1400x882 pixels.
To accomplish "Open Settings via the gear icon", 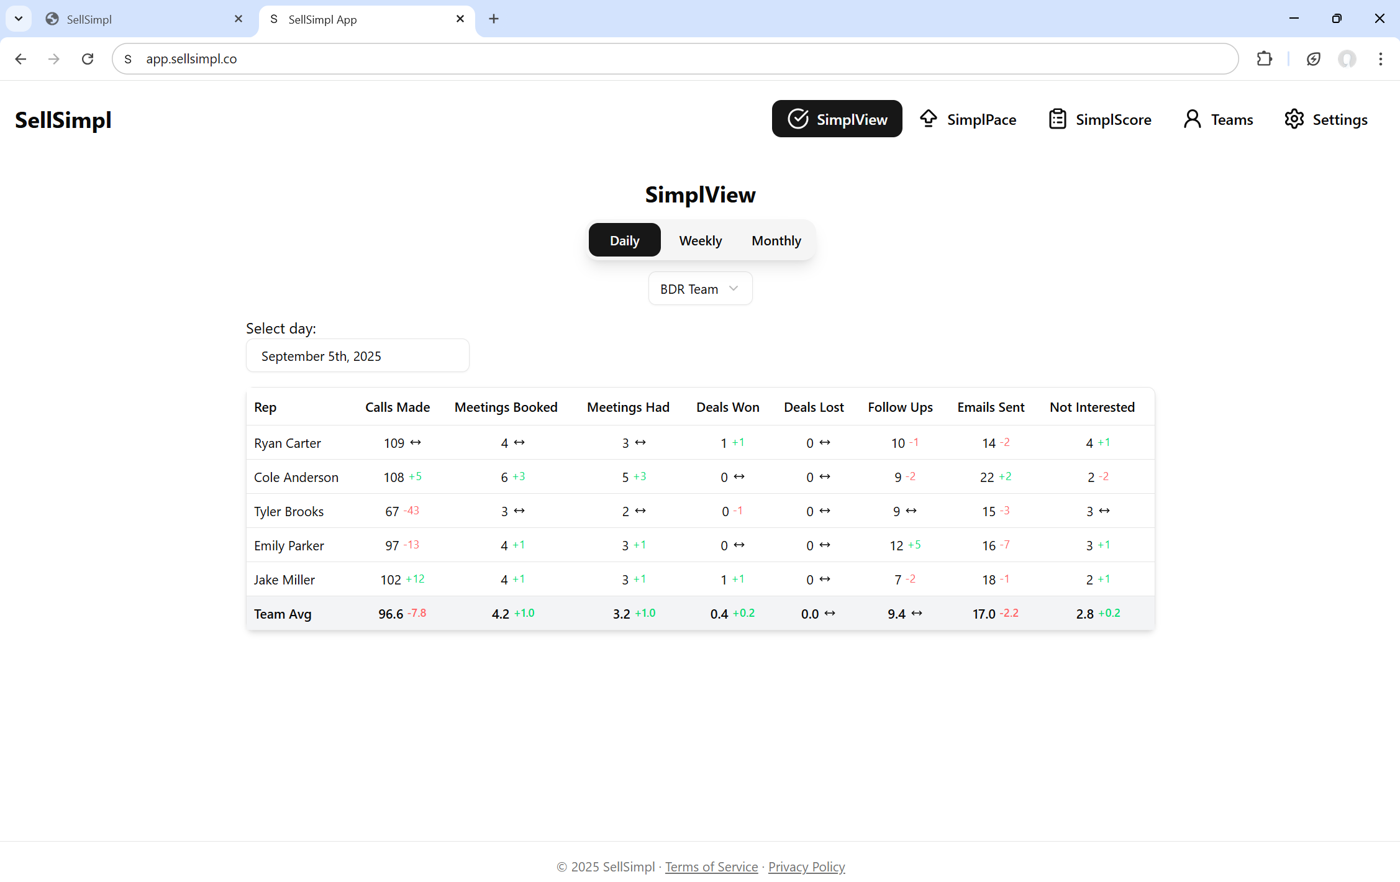I will pos(1325,119).
